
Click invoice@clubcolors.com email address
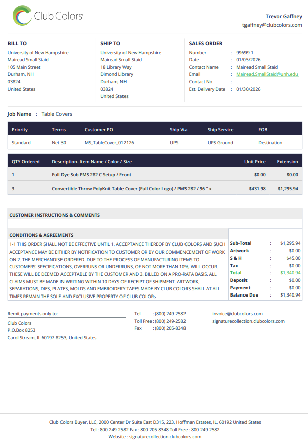click(237, 314)
